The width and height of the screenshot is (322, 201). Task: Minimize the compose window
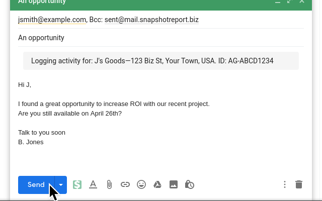[278, 2]
